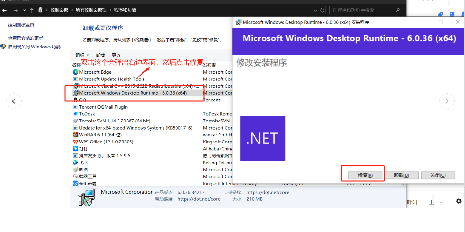Click the 发布者 column header

point(209,65)
